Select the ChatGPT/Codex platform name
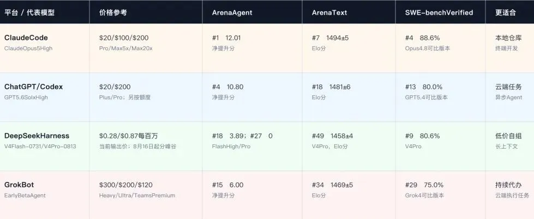 33,87
